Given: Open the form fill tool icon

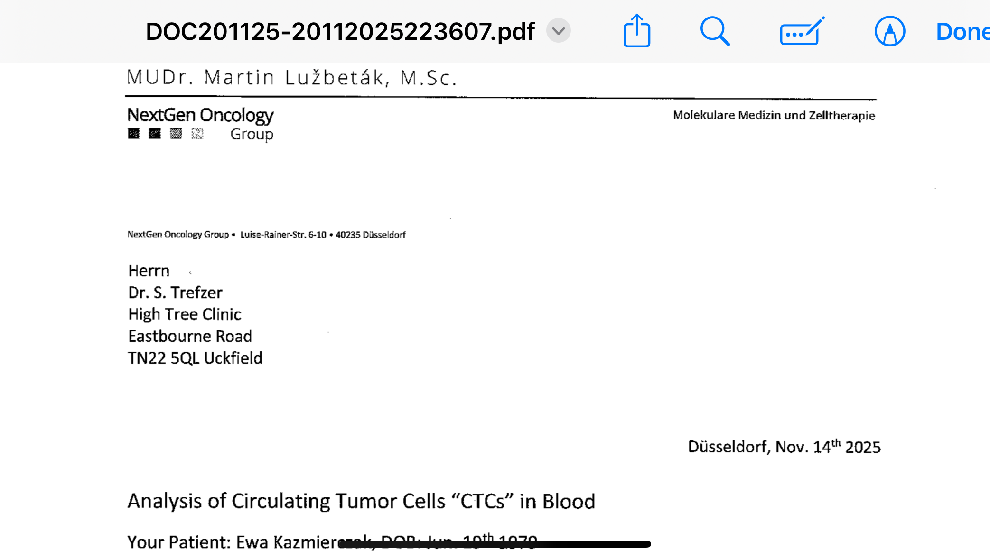Looking at the screenshot, I should point(802,32).
